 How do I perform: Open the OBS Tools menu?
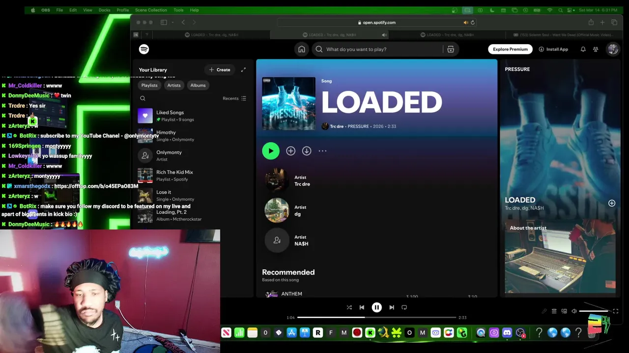coord(178,10)
